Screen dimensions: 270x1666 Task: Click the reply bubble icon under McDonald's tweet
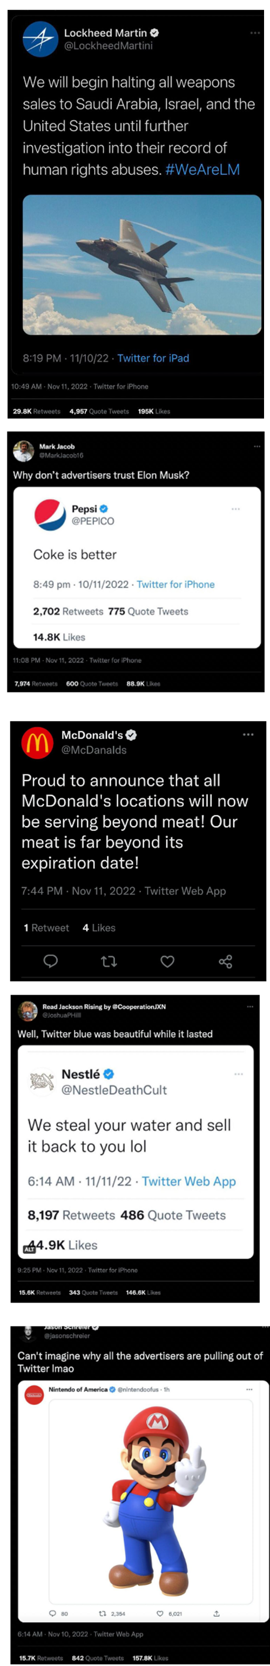click(x=50, y=961)
